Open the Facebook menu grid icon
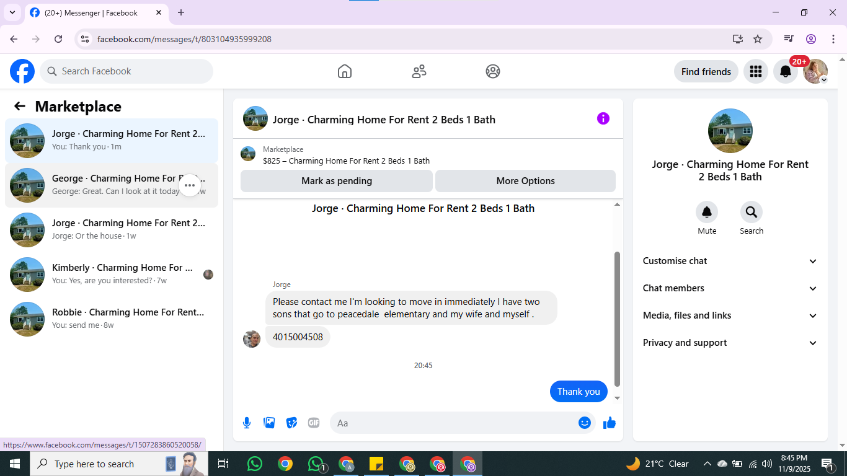The width and height of the screenshot is (847, 476). [755, 71]
